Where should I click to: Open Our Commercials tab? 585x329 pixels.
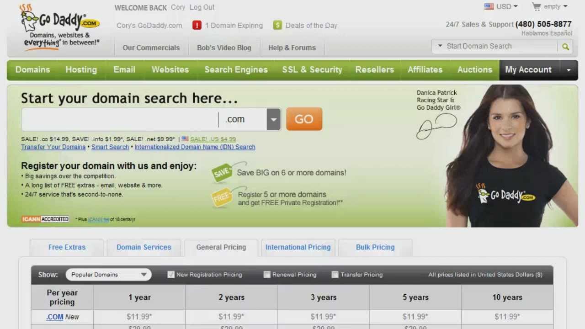click(151, 48)
